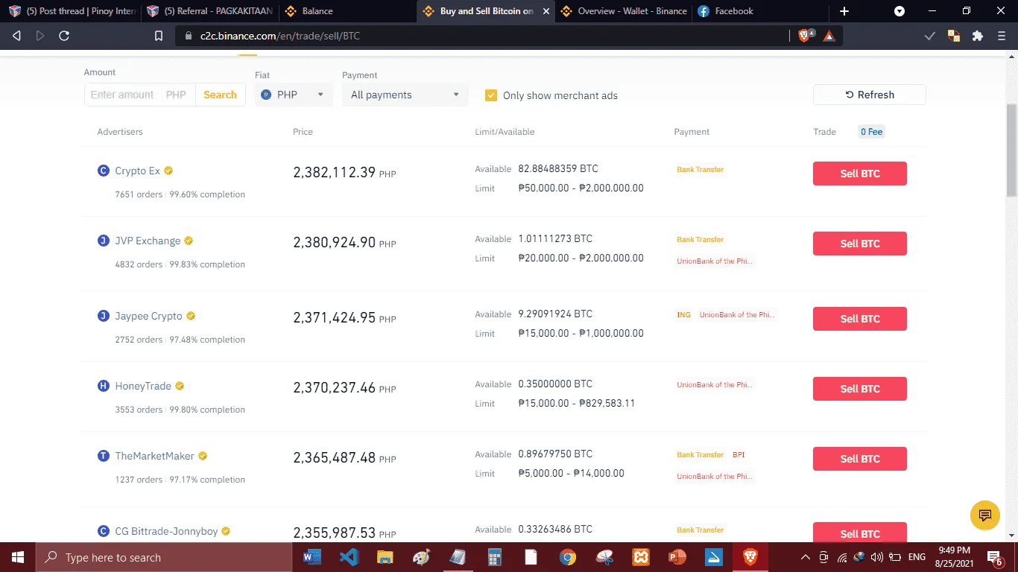Open Jaypee Crypto advertiser profile

pos(148,316)
